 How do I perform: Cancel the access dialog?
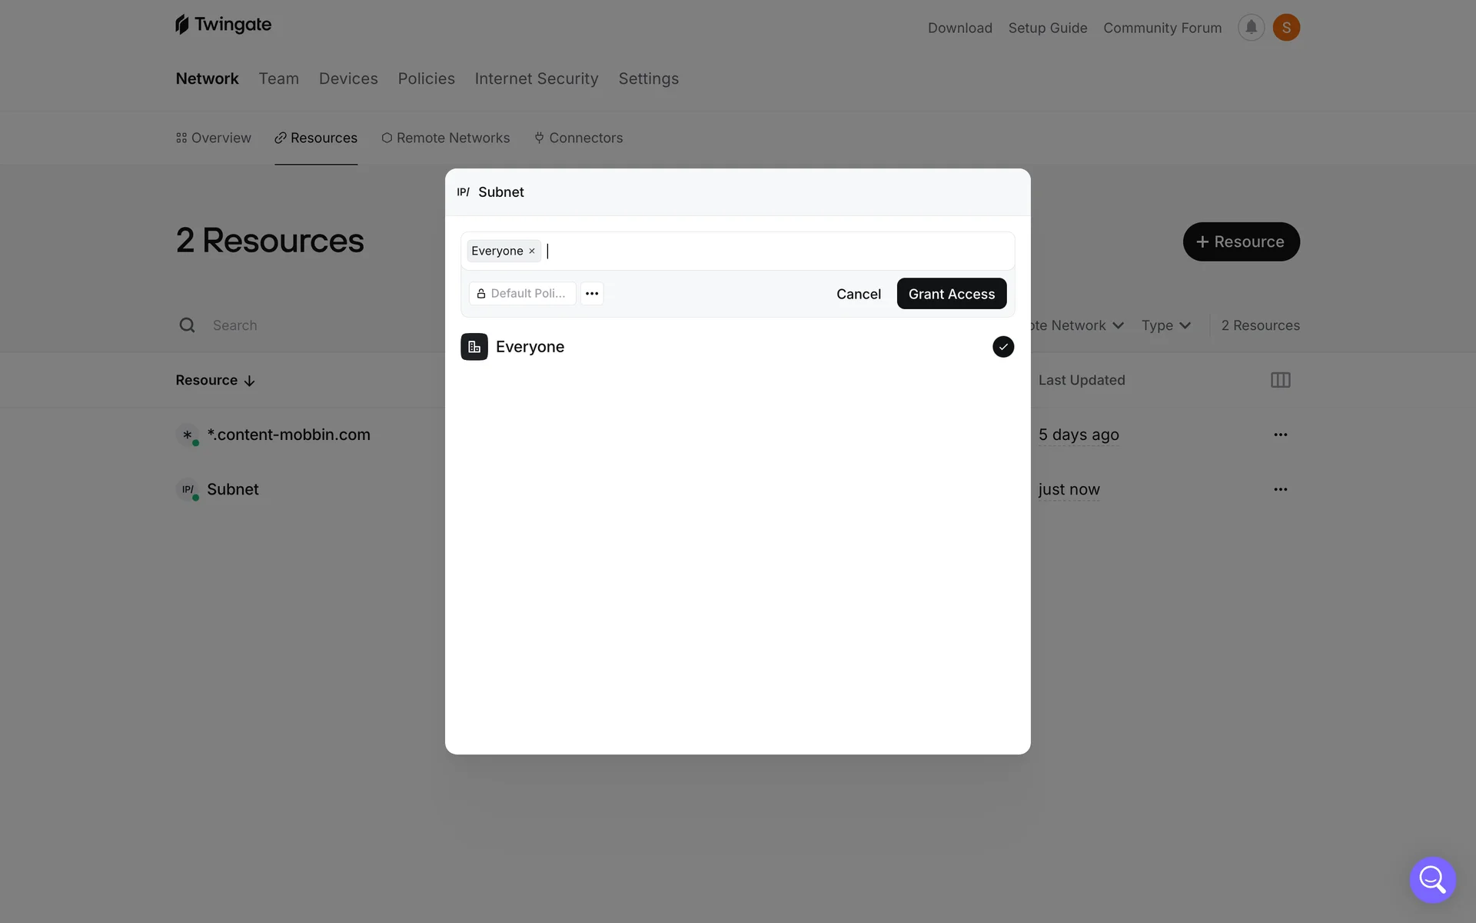tap(858, 294)
